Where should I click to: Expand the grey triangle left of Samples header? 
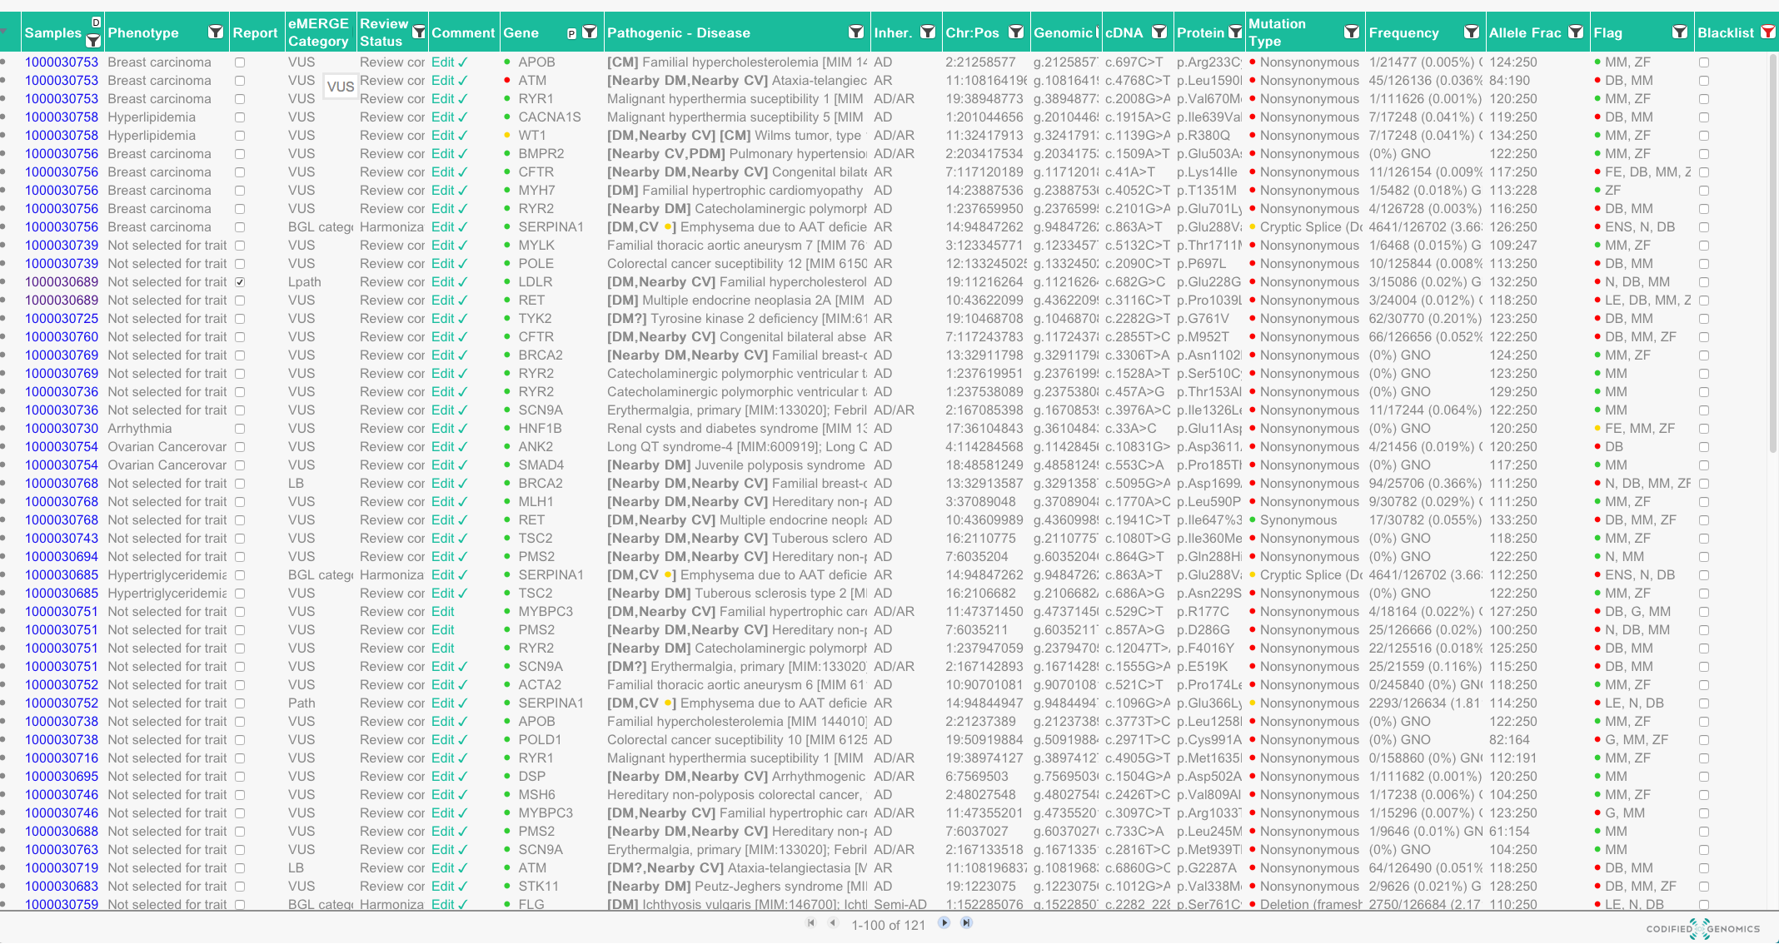click(x=4, y=32)
